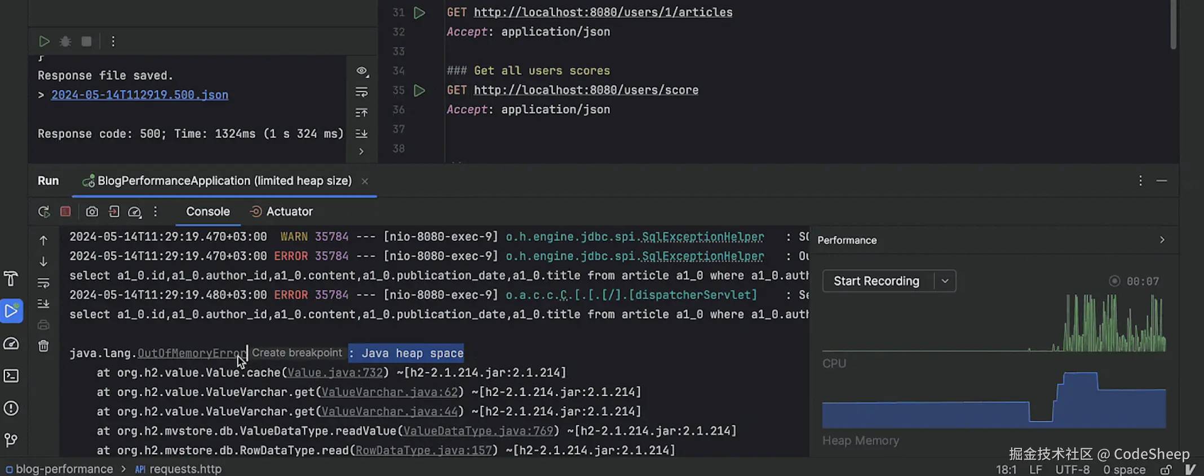Change 0 space indent setting
This screenshot has height=476, width=1204.
click(1125, 469)
